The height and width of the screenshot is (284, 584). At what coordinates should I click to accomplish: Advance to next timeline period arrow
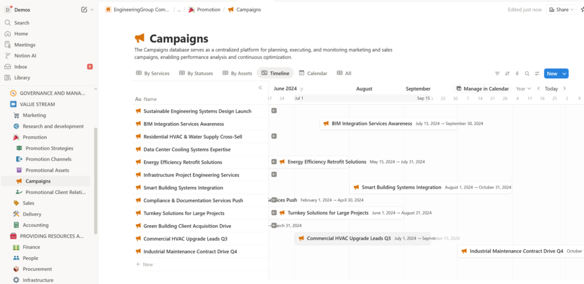point(565,89)
